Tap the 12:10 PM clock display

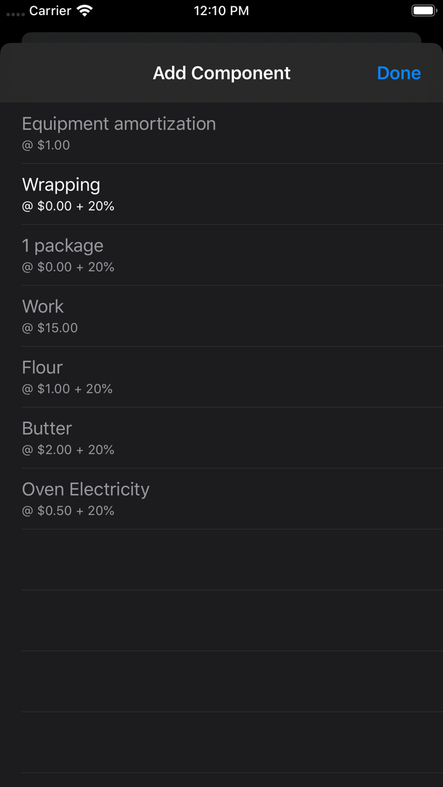221,10
